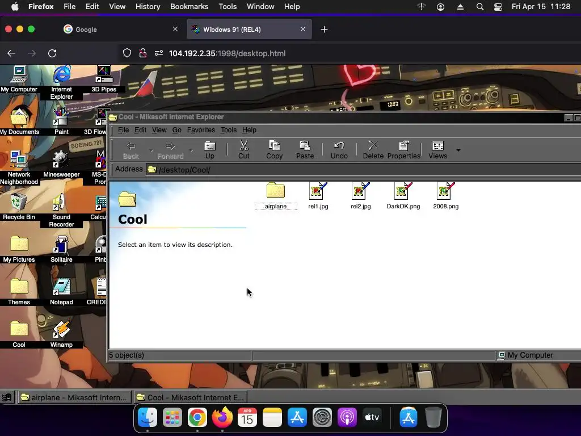Switch to Google browser tab
This screenshot has width=581, height=436.
tap(120, 30)
